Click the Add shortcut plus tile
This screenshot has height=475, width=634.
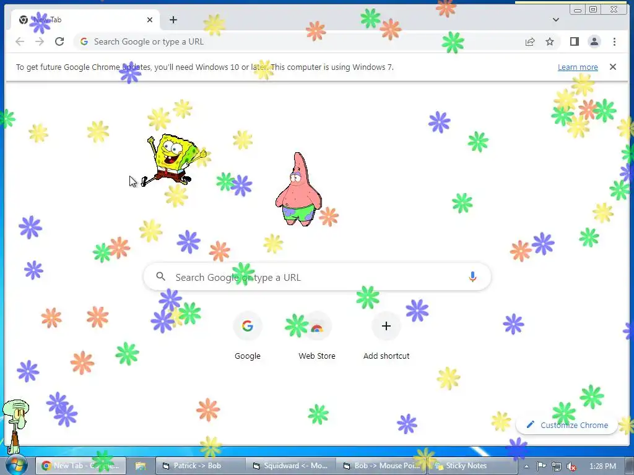click(386, 336)
